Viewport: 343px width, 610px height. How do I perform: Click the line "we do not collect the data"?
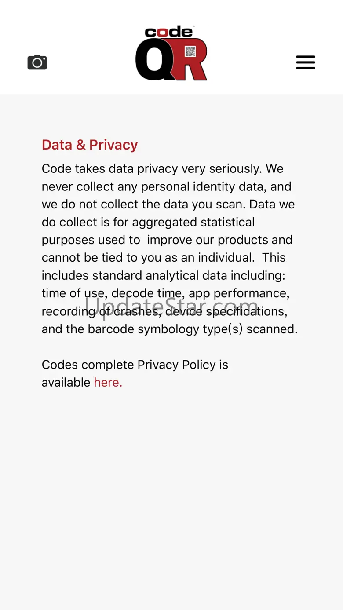coord(168,205)
